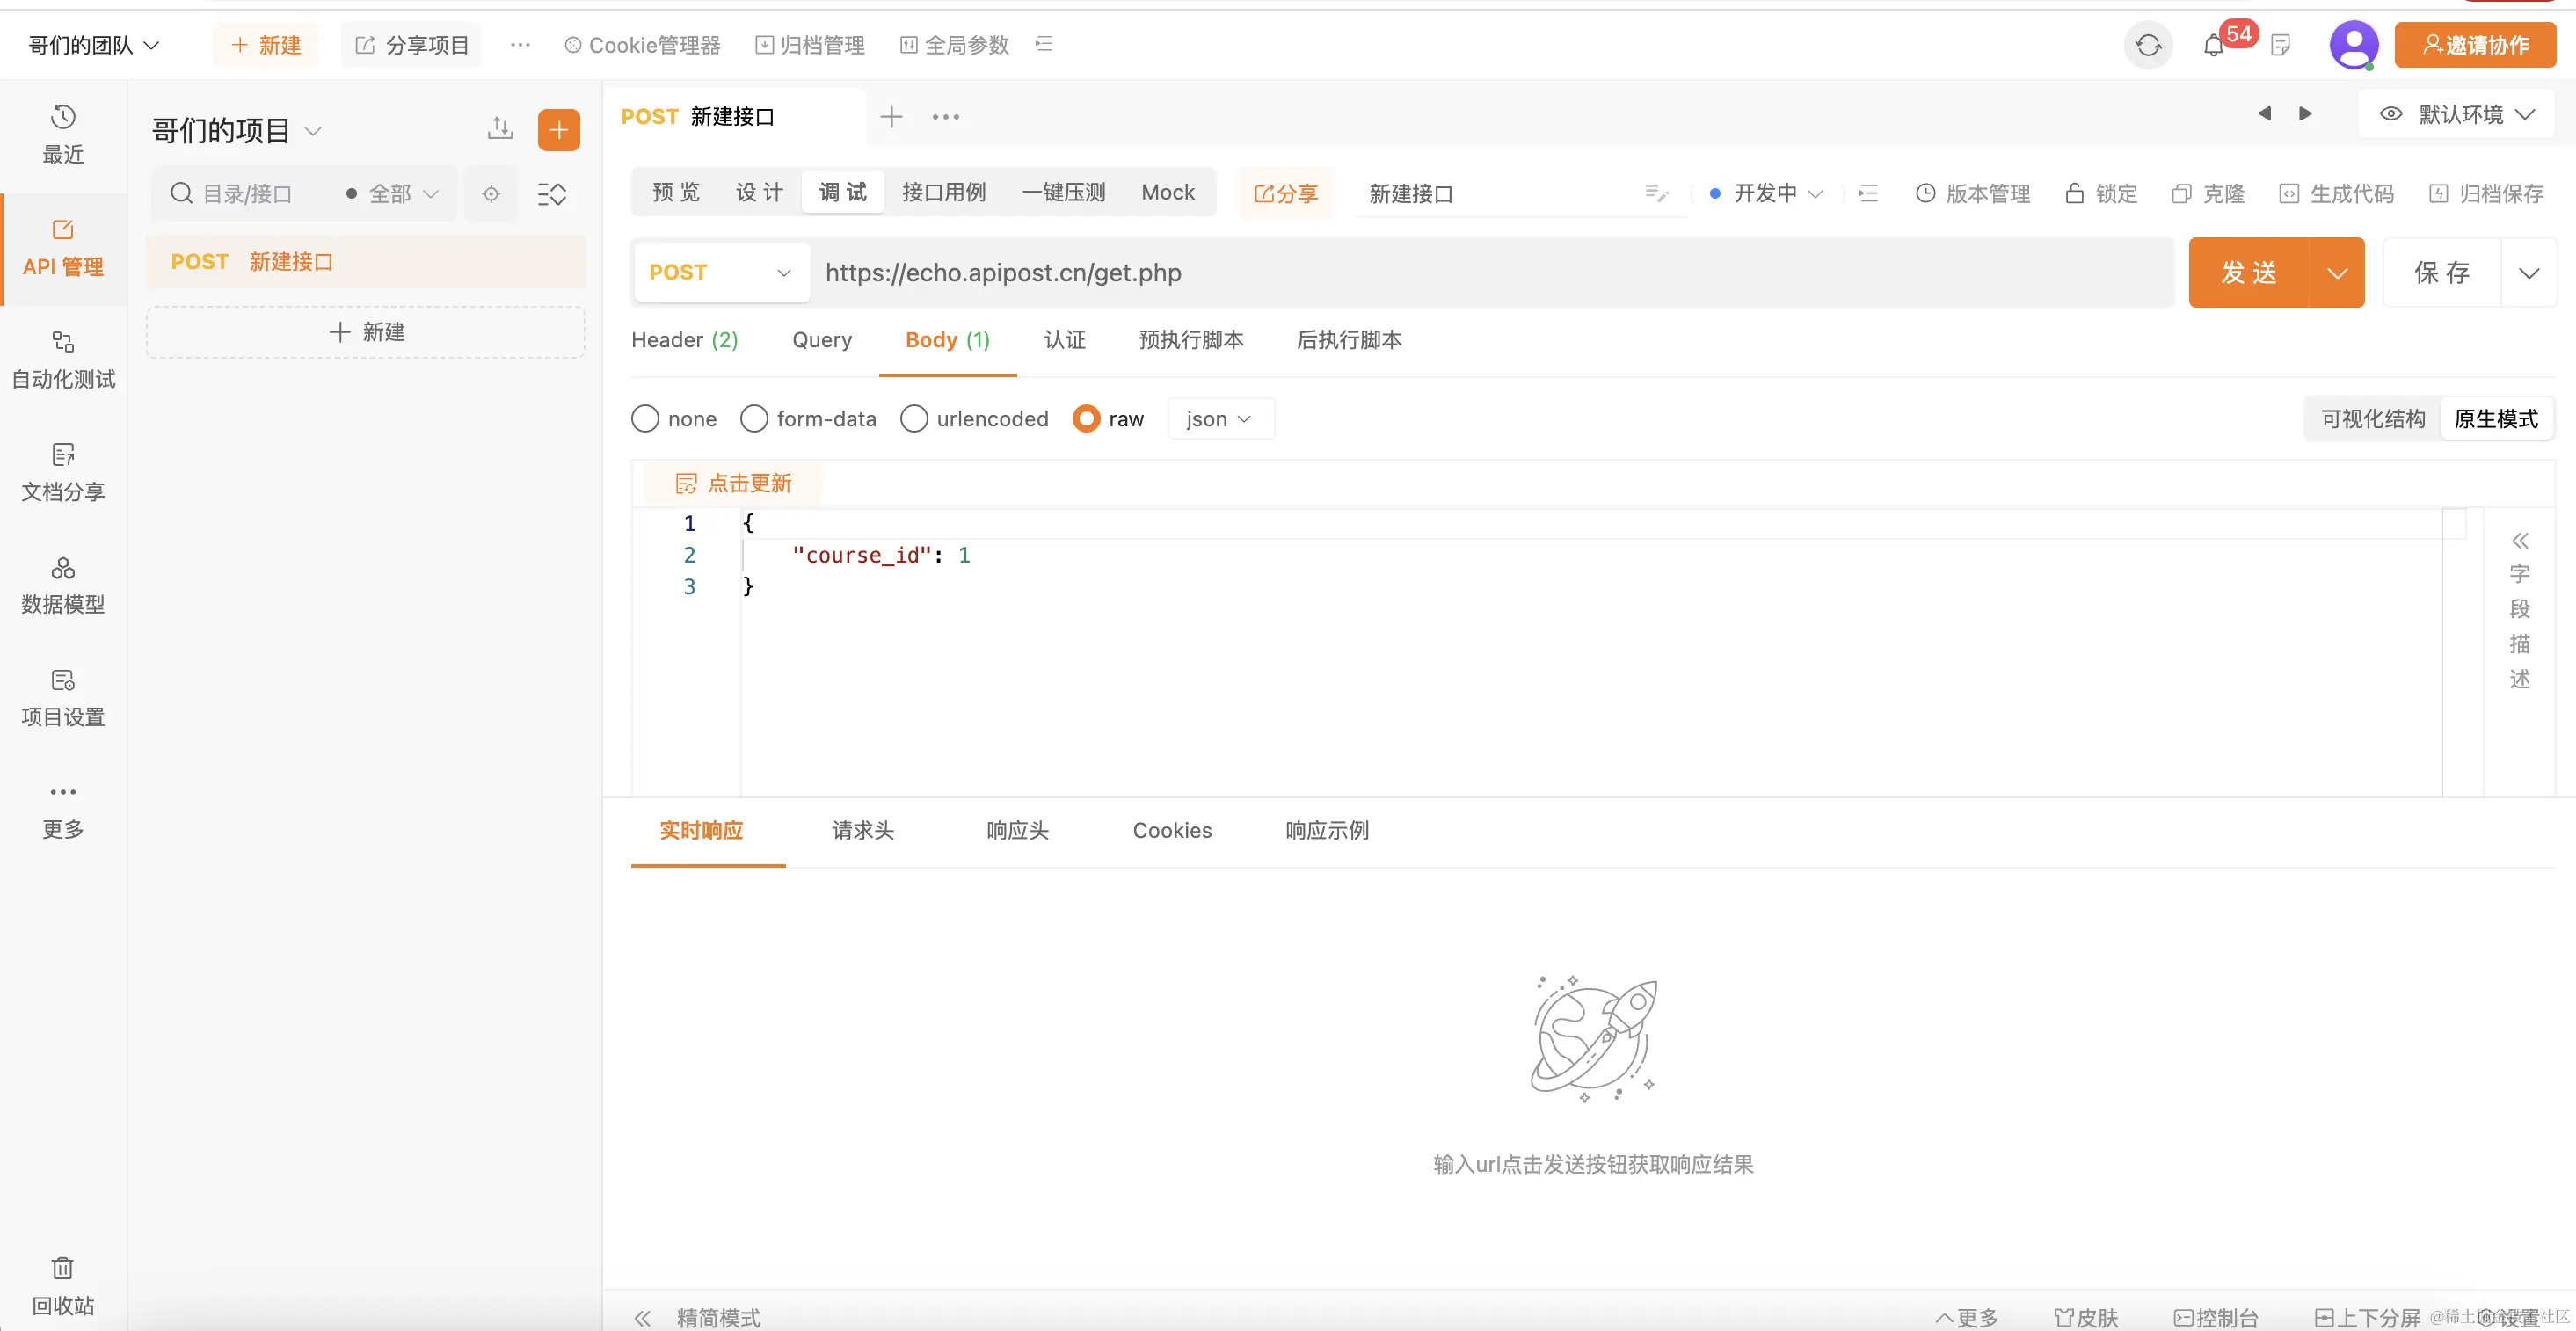Open the notification bell with 54 badge
This screenshot has width=2576, height=1331.
(x=2213, y=46)
